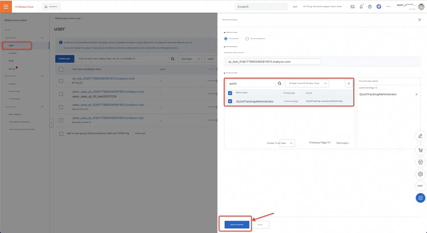
Task: Open the Display 10 per page dropdown
Action: coord(287,143)
